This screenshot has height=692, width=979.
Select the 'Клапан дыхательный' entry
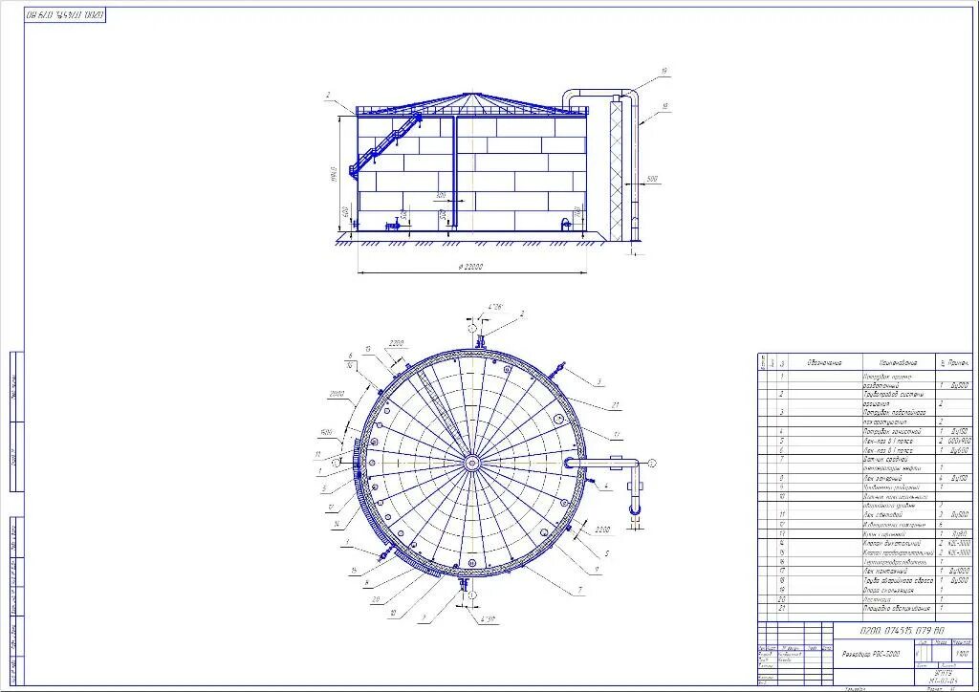pyautogui.click(x=892, y=544)
